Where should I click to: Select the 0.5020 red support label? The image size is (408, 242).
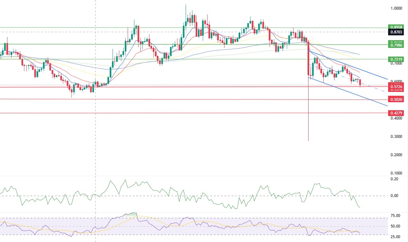coord(396,99)
